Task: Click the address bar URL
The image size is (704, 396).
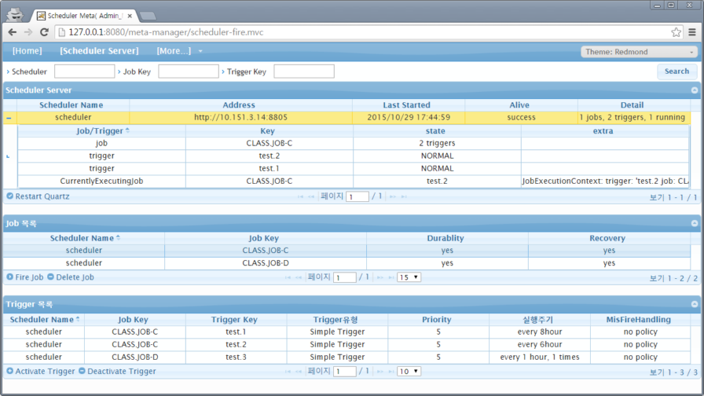Action: point(166,32)
